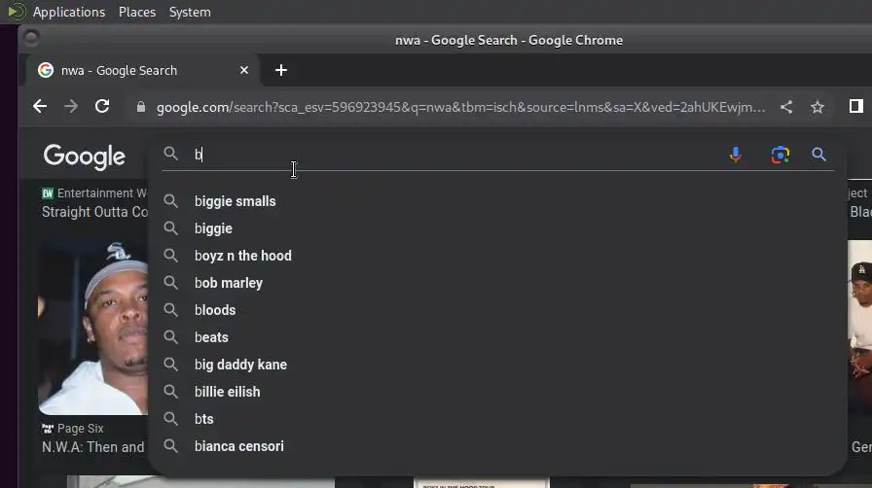The width and height of the screenshot is (872, 488).
Task: Click the blue search magnifier button
Action: pos(818,154)
